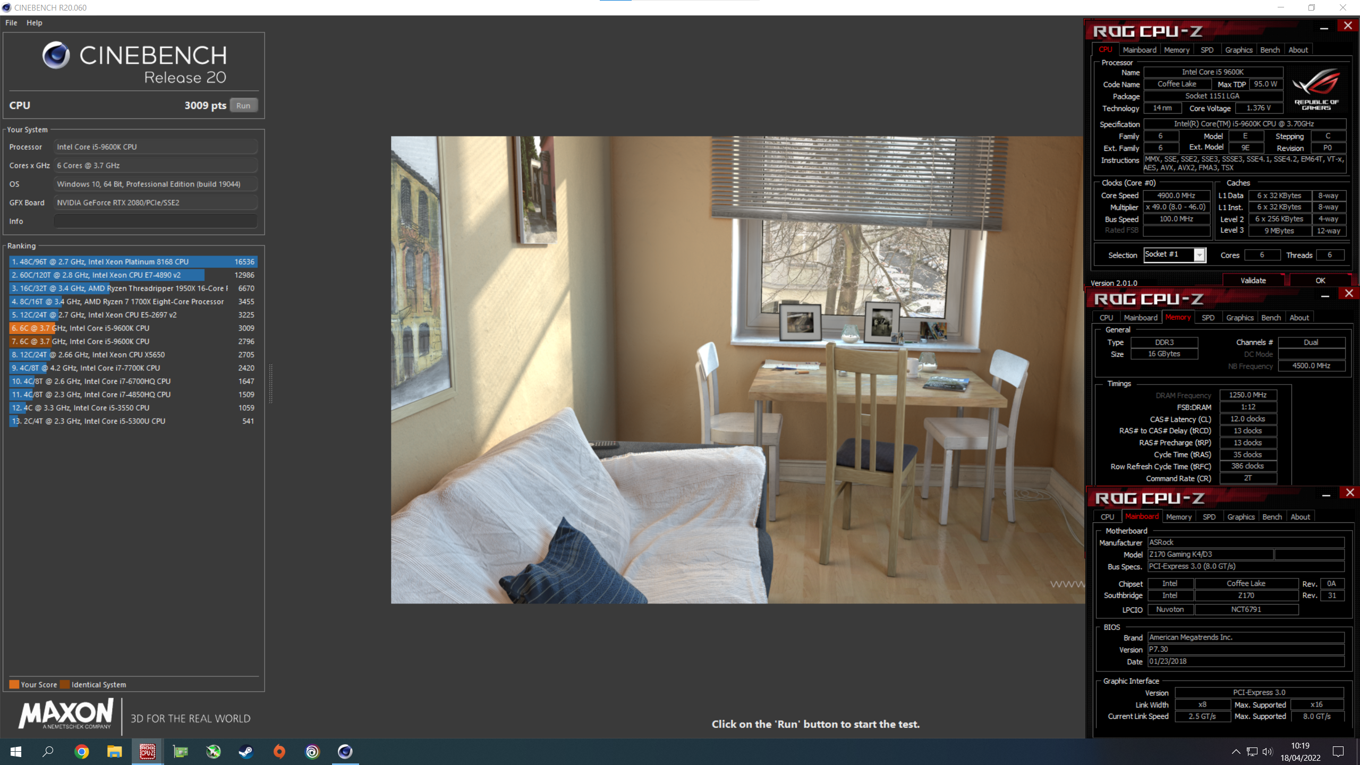Click the rendered room scene image

pyautogui.click(x=738, y=370)
